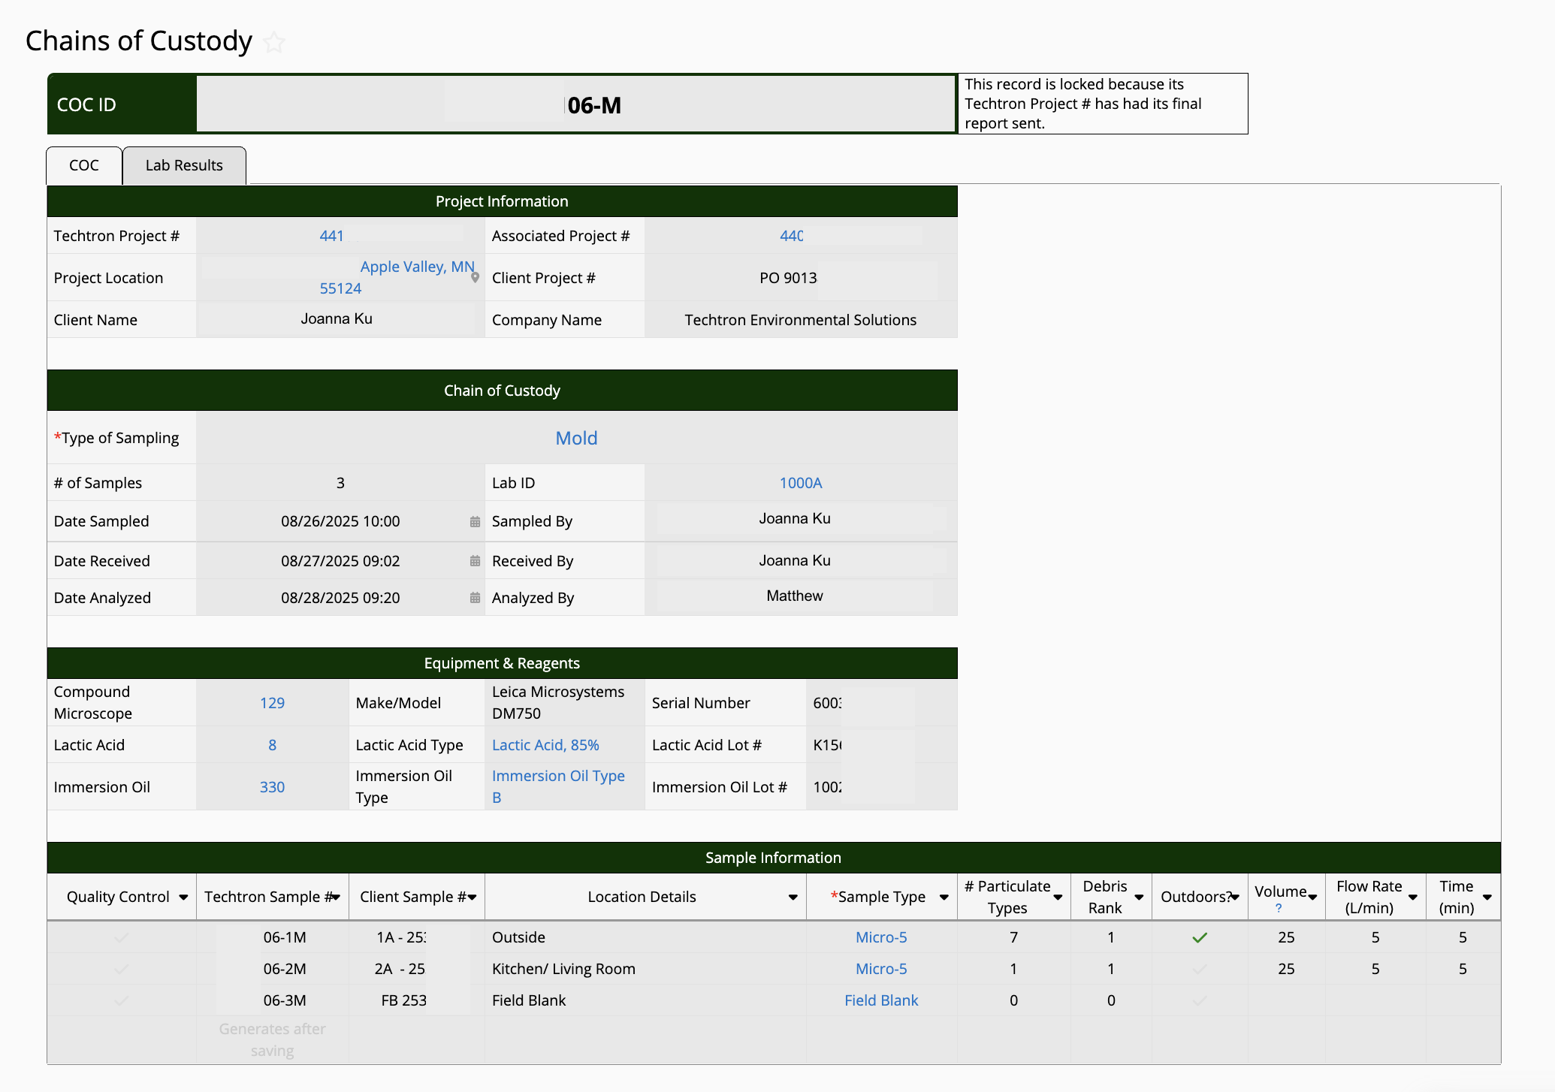Toggle Quality Control for sample 06-3M
The height and width of the screenshot is (1092, 1555).
pos(121,1000)
